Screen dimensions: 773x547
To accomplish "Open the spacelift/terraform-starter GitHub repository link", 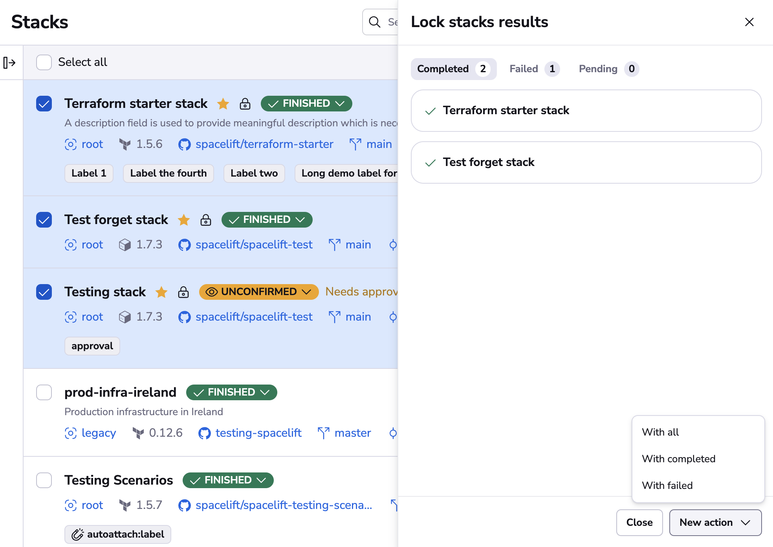I will 264,144.
